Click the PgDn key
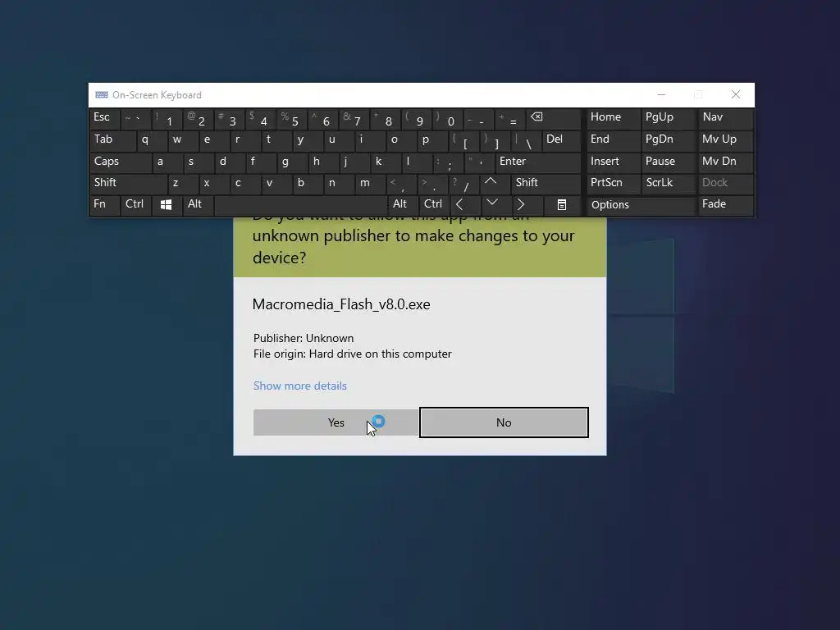840x630 pixels. (669, 140)
